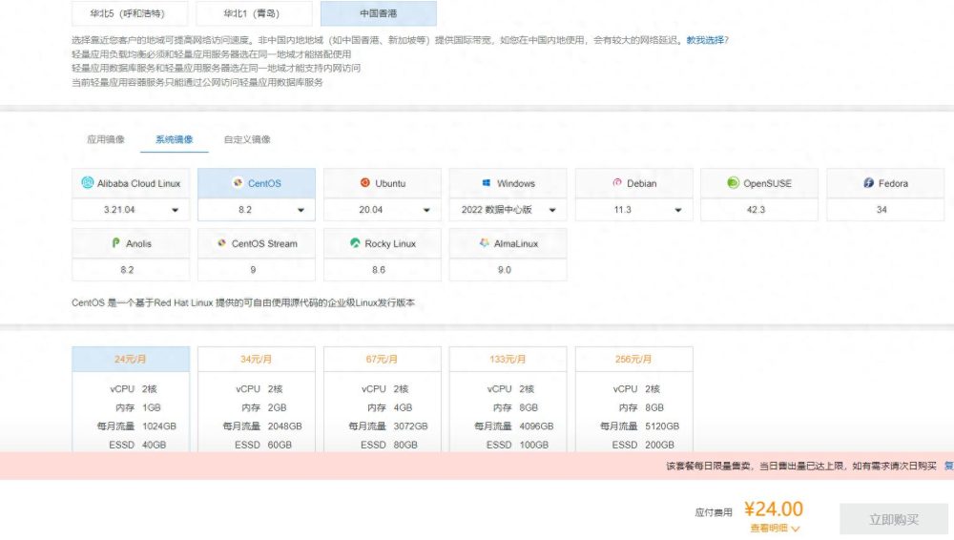Click the CentOS Stream logo icon

point(221,243)
